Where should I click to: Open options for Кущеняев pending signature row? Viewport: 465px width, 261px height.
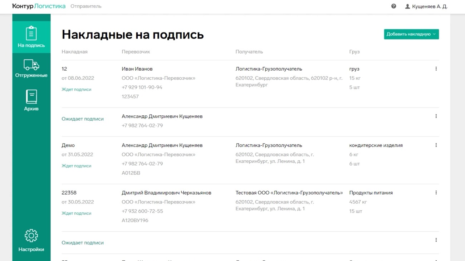[436, 116]
